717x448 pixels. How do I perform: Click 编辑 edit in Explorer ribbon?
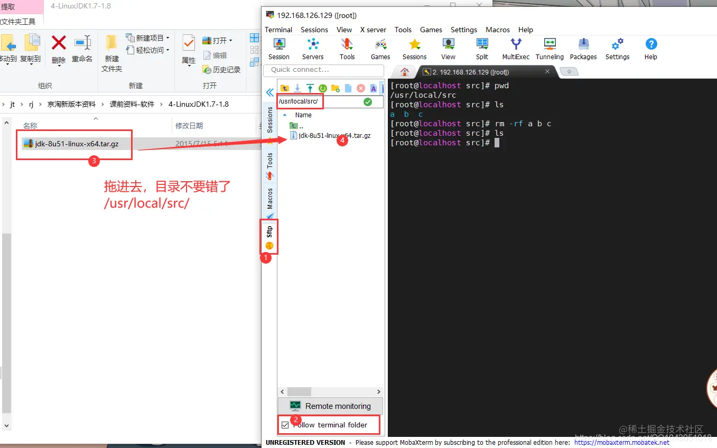point(215,55)
